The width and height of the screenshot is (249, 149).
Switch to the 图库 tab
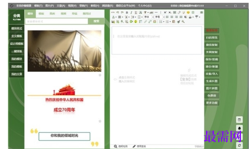(x=52, y=14)
